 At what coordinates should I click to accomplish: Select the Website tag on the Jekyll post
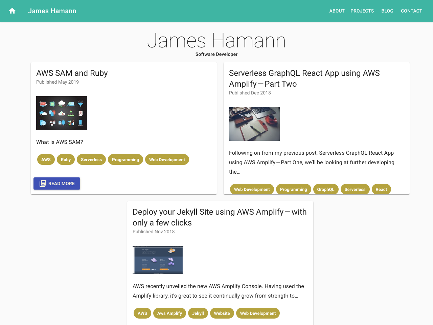[x=222, y=313]
